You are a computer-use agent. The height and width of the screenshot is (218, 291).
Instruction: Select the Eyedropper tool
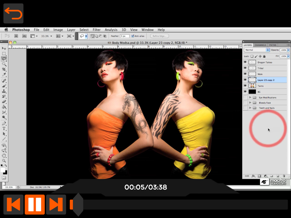tap(4, 74)
